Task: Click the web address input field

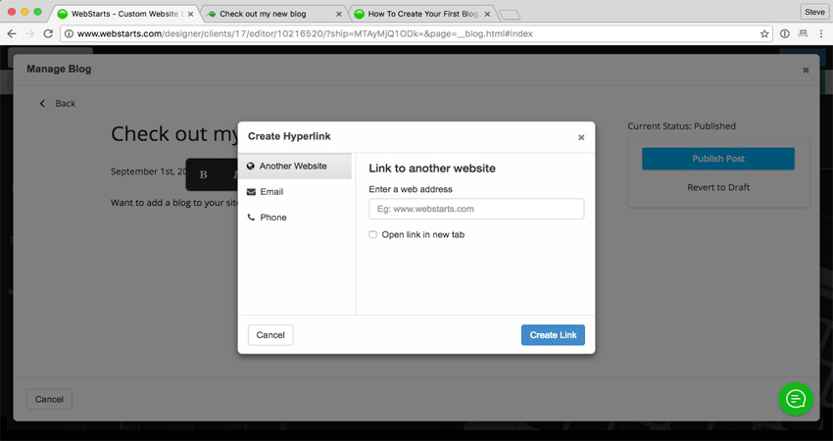Action: click(476, 209)
